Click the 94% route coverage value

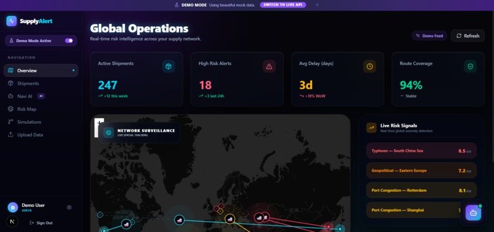point(411,85)
